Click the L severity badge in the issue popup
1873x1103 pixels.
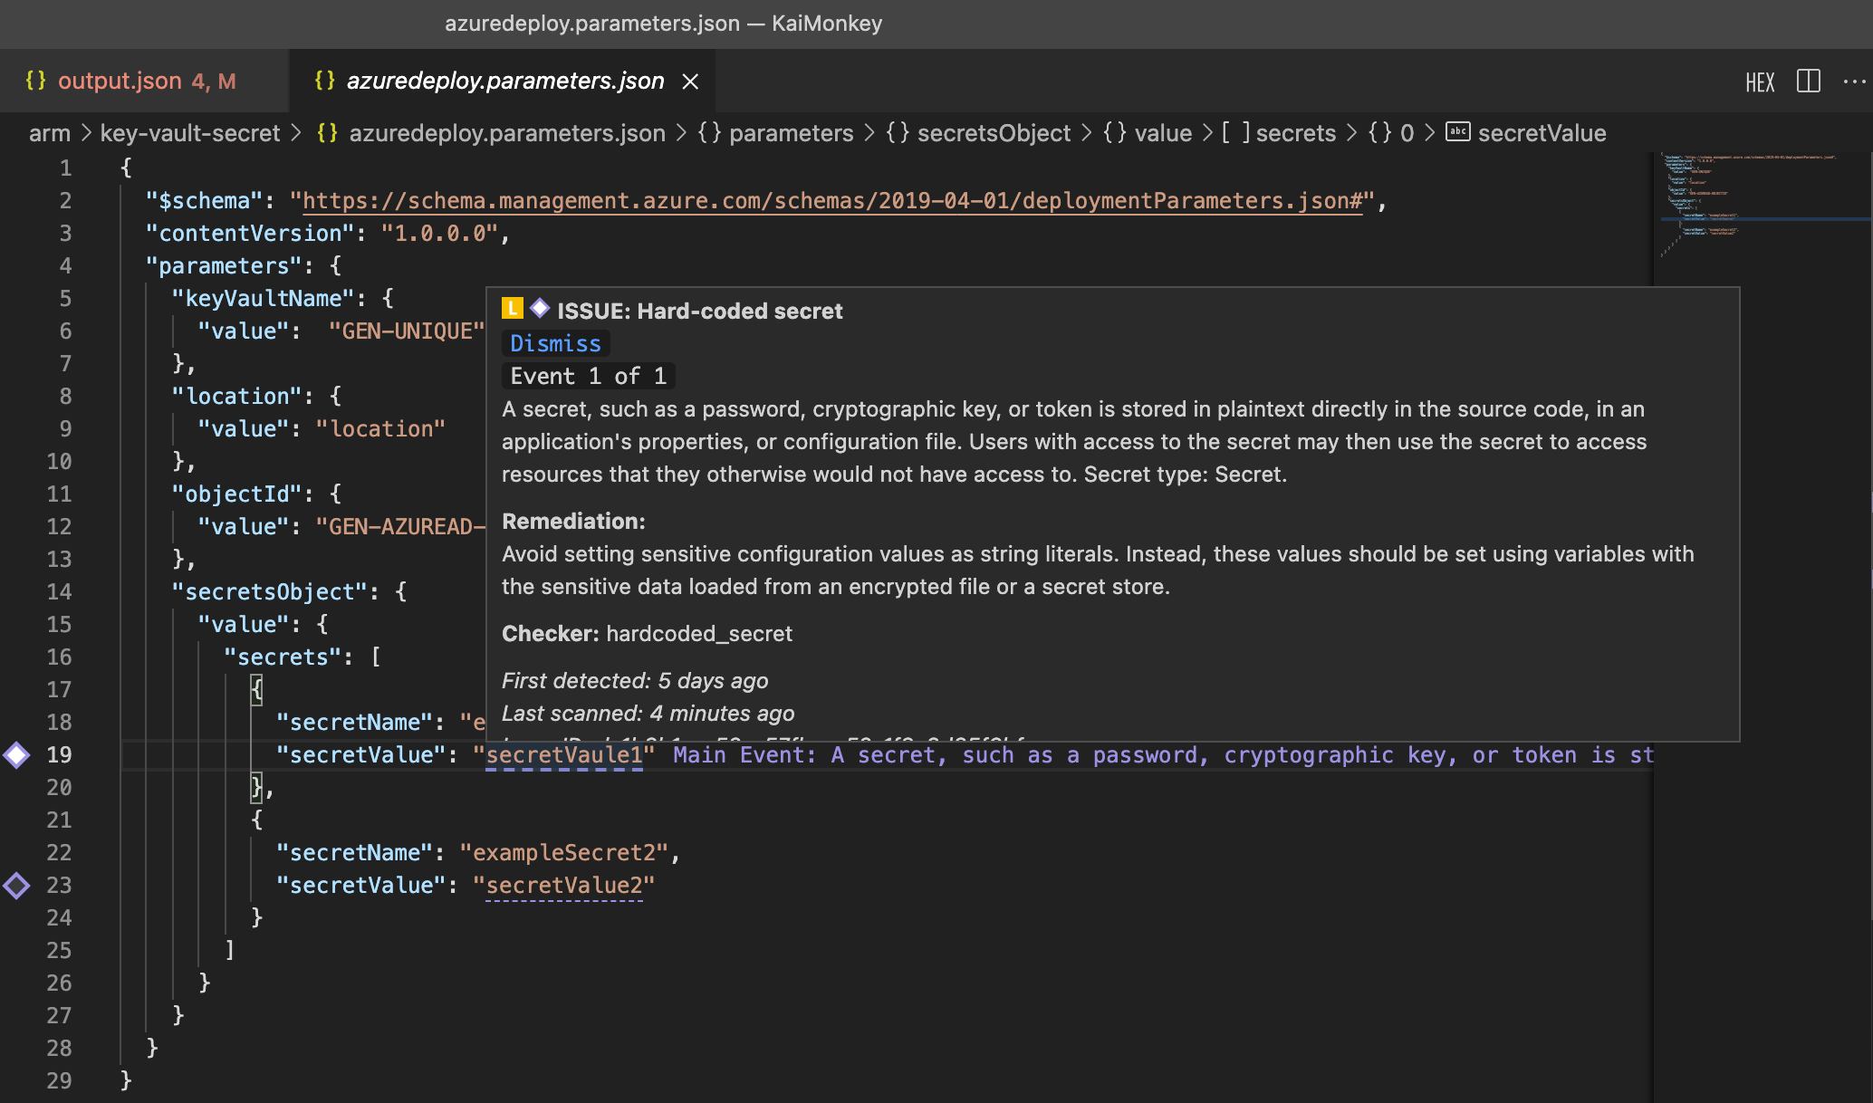[x=513, y=309]
